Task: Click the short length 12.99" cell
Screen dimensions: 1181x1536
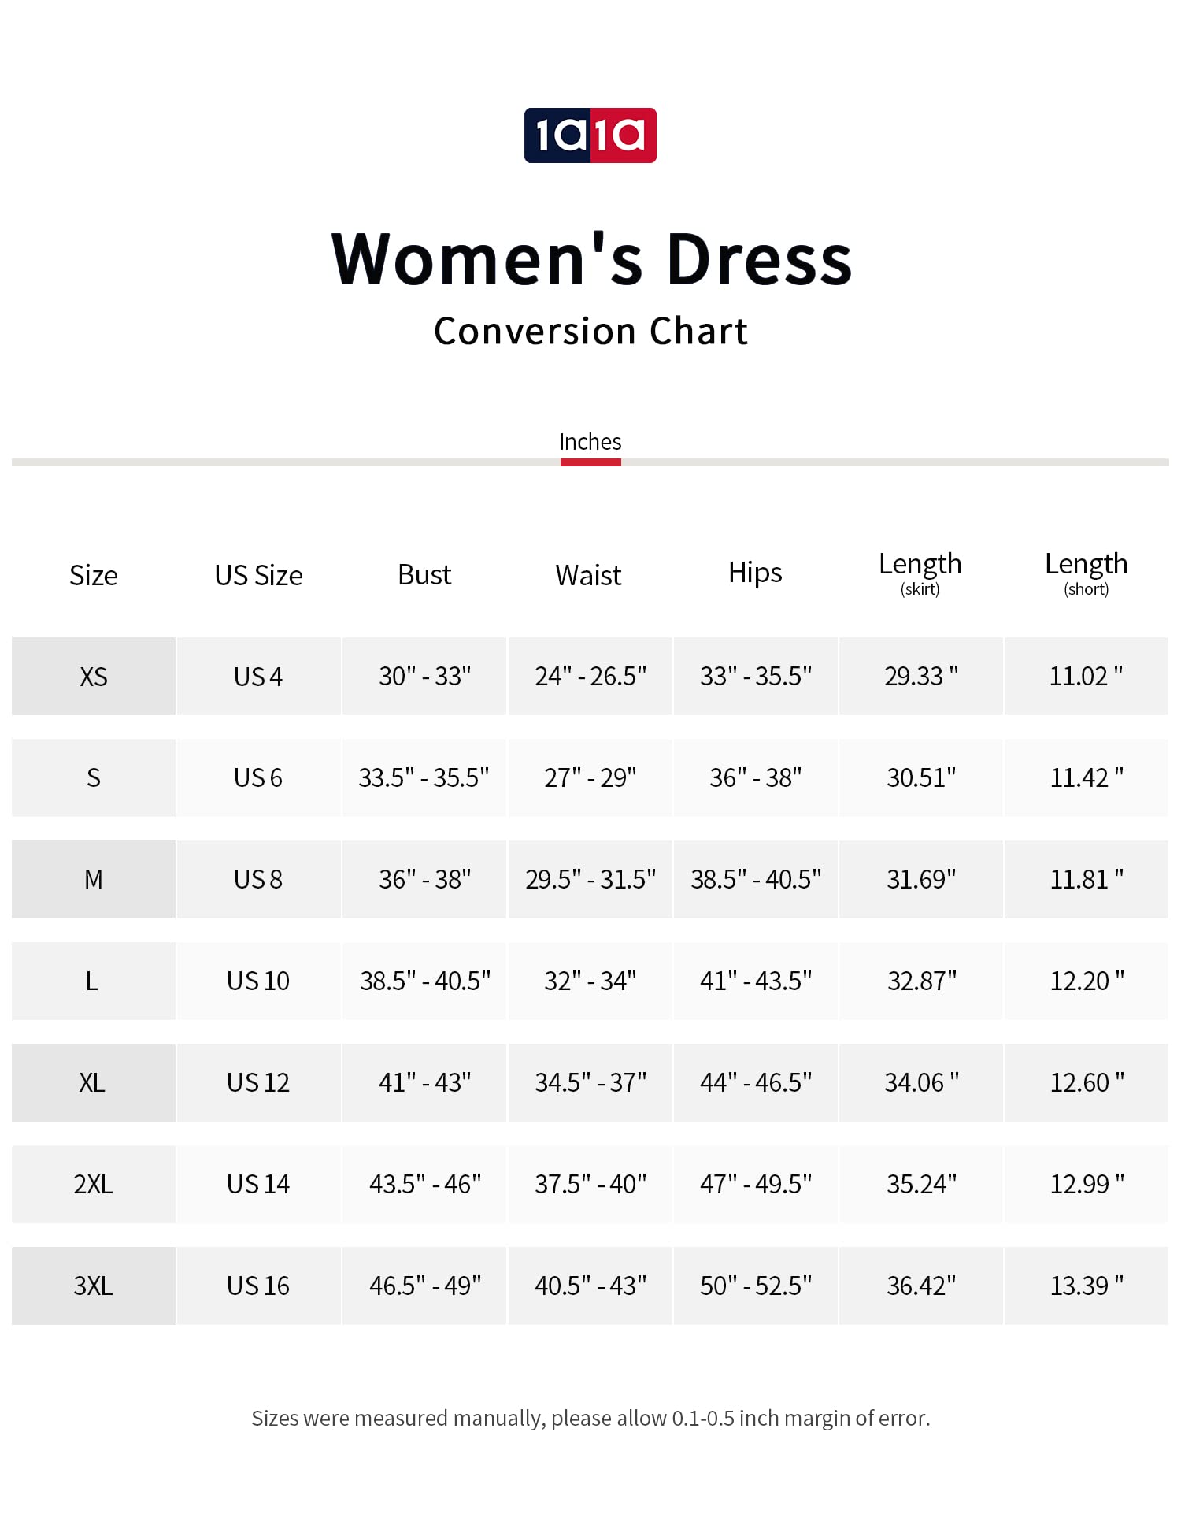Action: 1087,1185
